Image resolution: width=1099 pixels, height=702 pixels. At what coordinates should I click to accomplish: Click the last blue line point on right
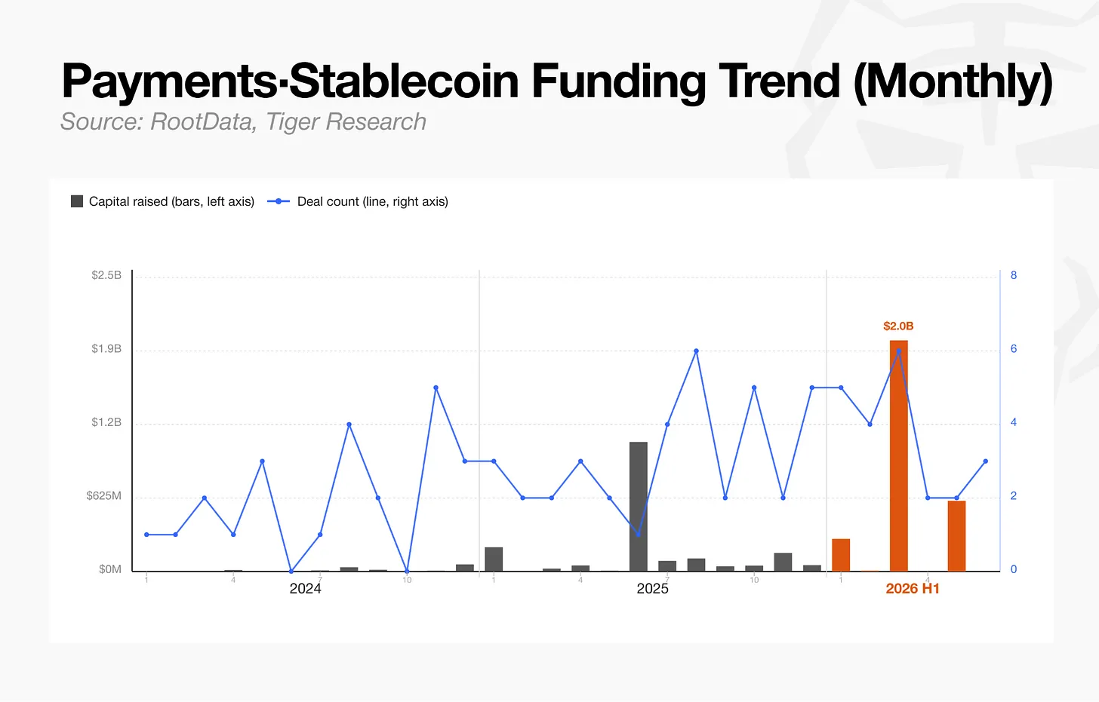986,461
